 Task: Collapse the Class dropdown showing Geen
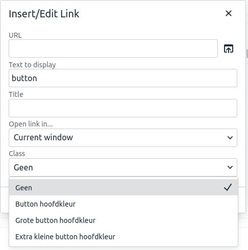(123, 167)
